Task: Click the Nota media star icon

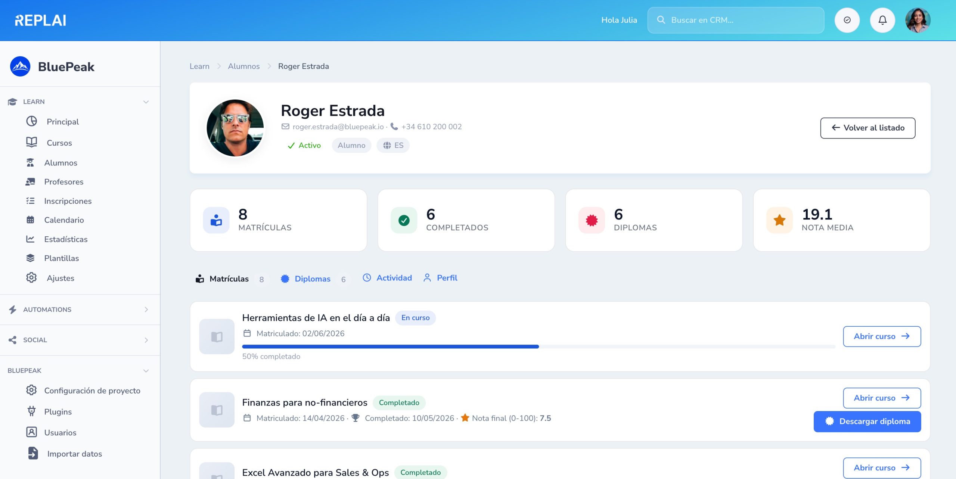Action: point(780,220)
